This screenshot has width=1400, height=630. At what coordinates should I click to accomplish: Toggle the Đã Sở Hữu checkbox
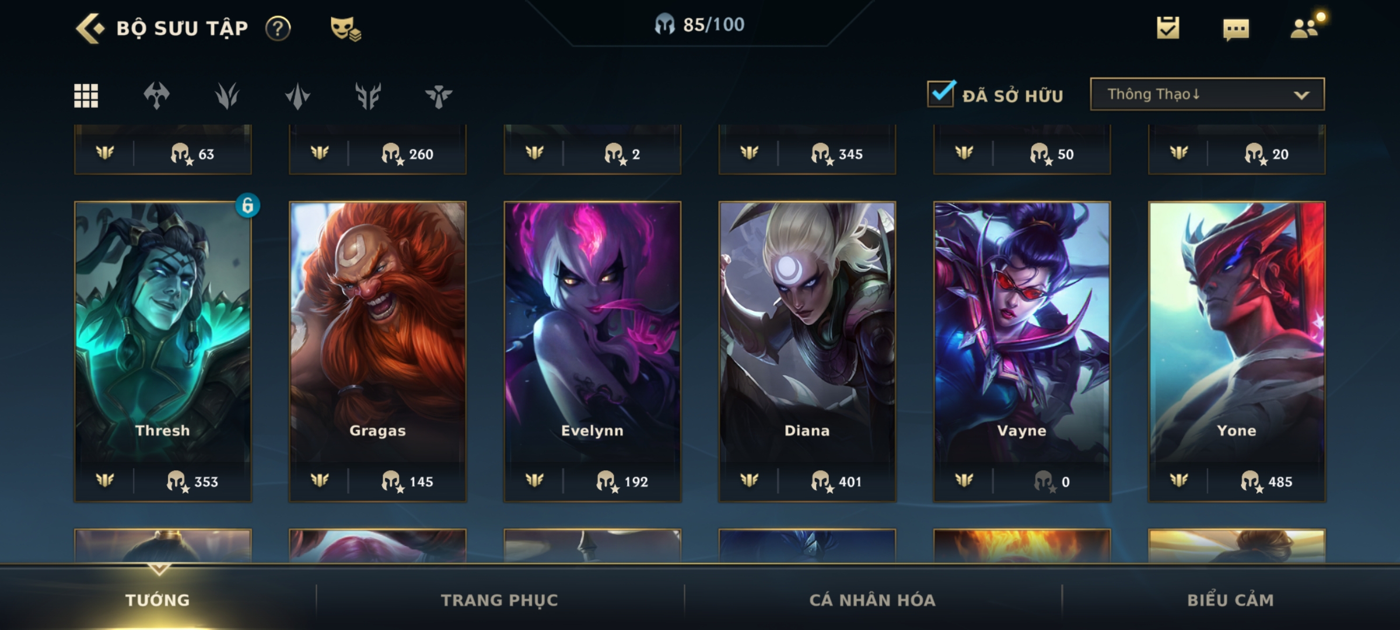[x=941, y=93]
